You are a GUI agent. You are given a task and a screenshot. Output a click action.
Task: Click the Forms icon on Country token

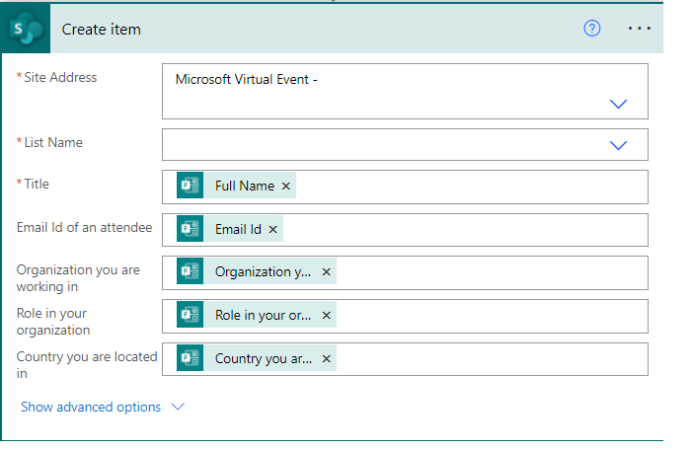coord(191,358)
